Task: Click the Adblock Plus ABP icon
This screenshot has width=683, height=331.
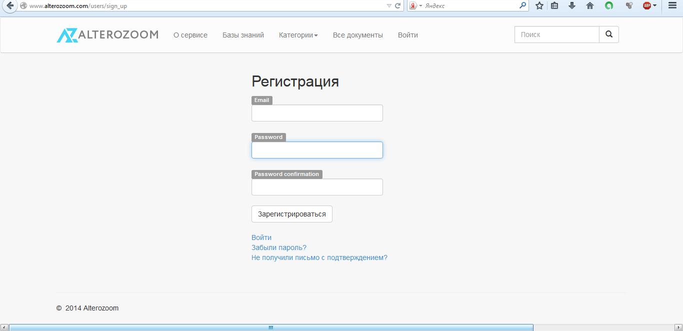Action: 647,6
